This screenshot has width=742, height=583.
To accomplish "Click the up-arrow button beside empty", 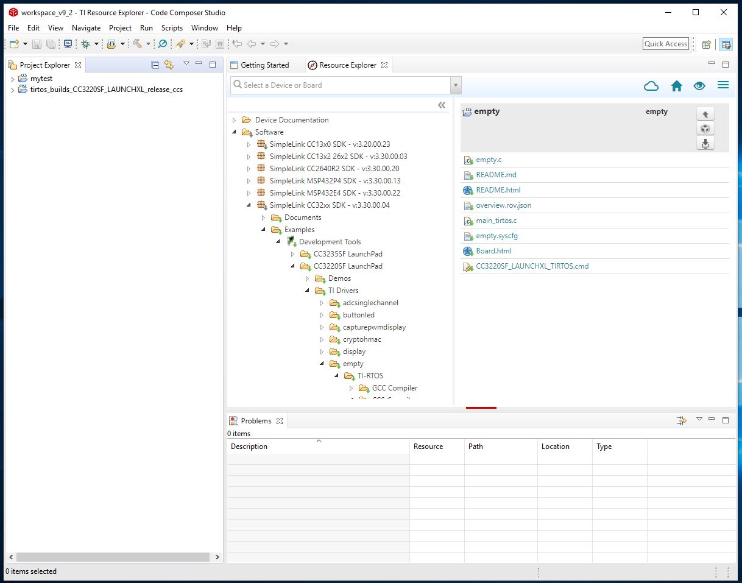I will click(705, 114).
